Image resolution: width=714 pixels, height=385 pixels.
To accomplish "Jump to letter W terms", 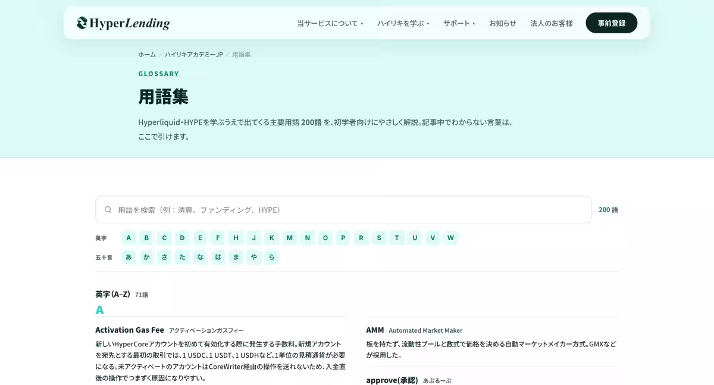I will tap(450, 238).
